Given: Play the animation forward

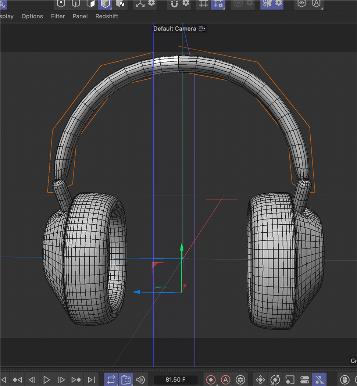Looking at the screenshot, I should click(x=47, y=380).
